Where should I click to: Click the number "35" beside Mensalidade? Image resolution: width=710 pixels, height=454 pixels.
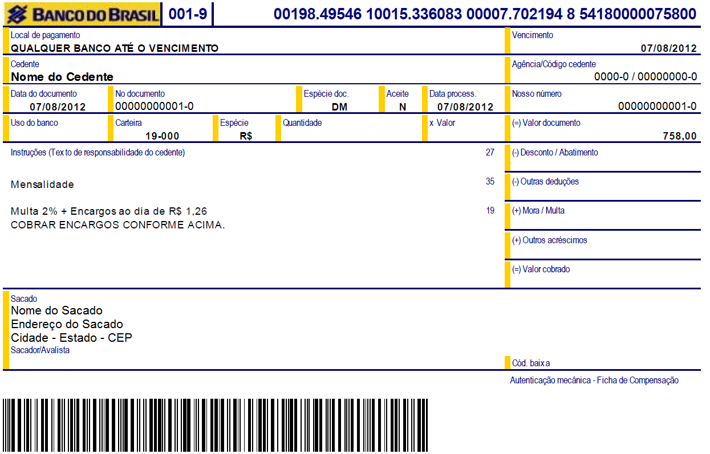click(490, 181)
